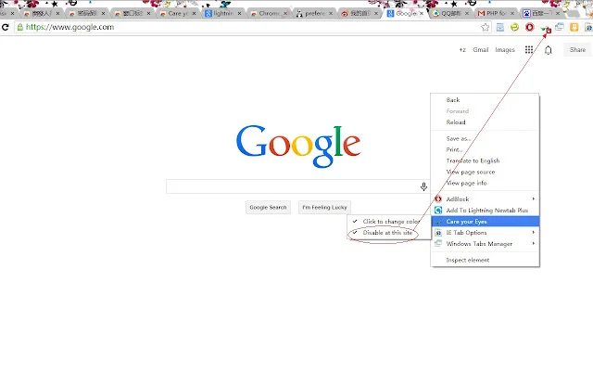Click the green padlock security icon
Image resolution: width=593 pixels, height=371 pixels.
click(20, 27)
